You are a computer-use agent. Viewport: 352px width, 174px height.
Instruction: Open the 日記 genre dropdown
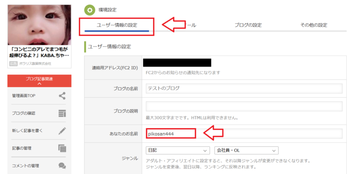[x=178, y=150]
